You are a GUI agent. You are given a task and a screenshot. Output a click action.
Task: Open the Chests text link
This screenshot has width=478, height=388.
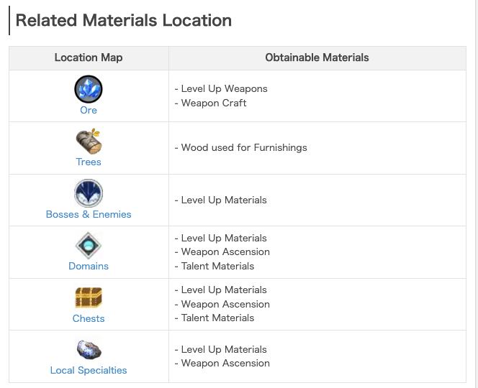[x=89, y=318]
